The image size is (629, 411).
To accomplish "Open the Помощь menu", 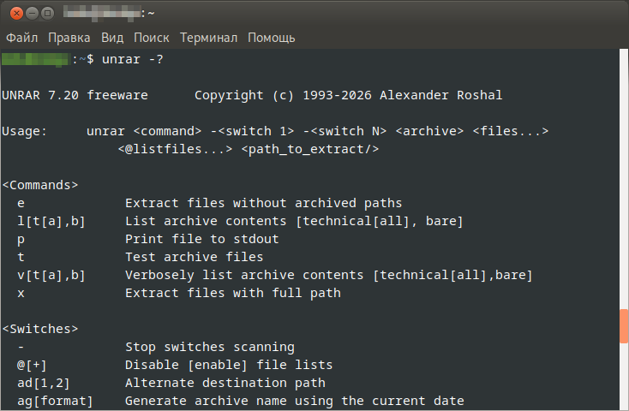I will coord(271,38).
